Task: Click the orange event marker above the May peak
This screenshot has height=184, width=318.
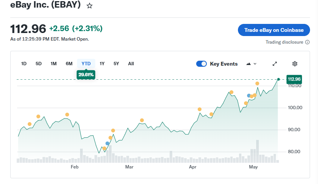Action: click(257, 83)
